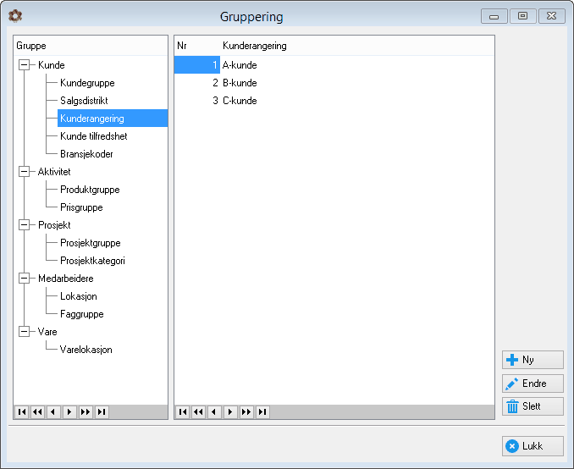Select Lokasjon in the tree

(79, 296)
